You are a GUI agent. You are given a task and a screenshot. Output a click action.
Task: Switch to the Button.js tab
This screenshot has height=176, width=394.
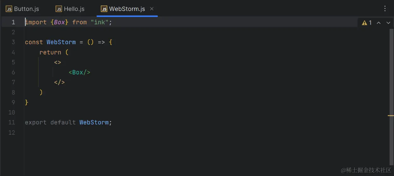[22, 9]
